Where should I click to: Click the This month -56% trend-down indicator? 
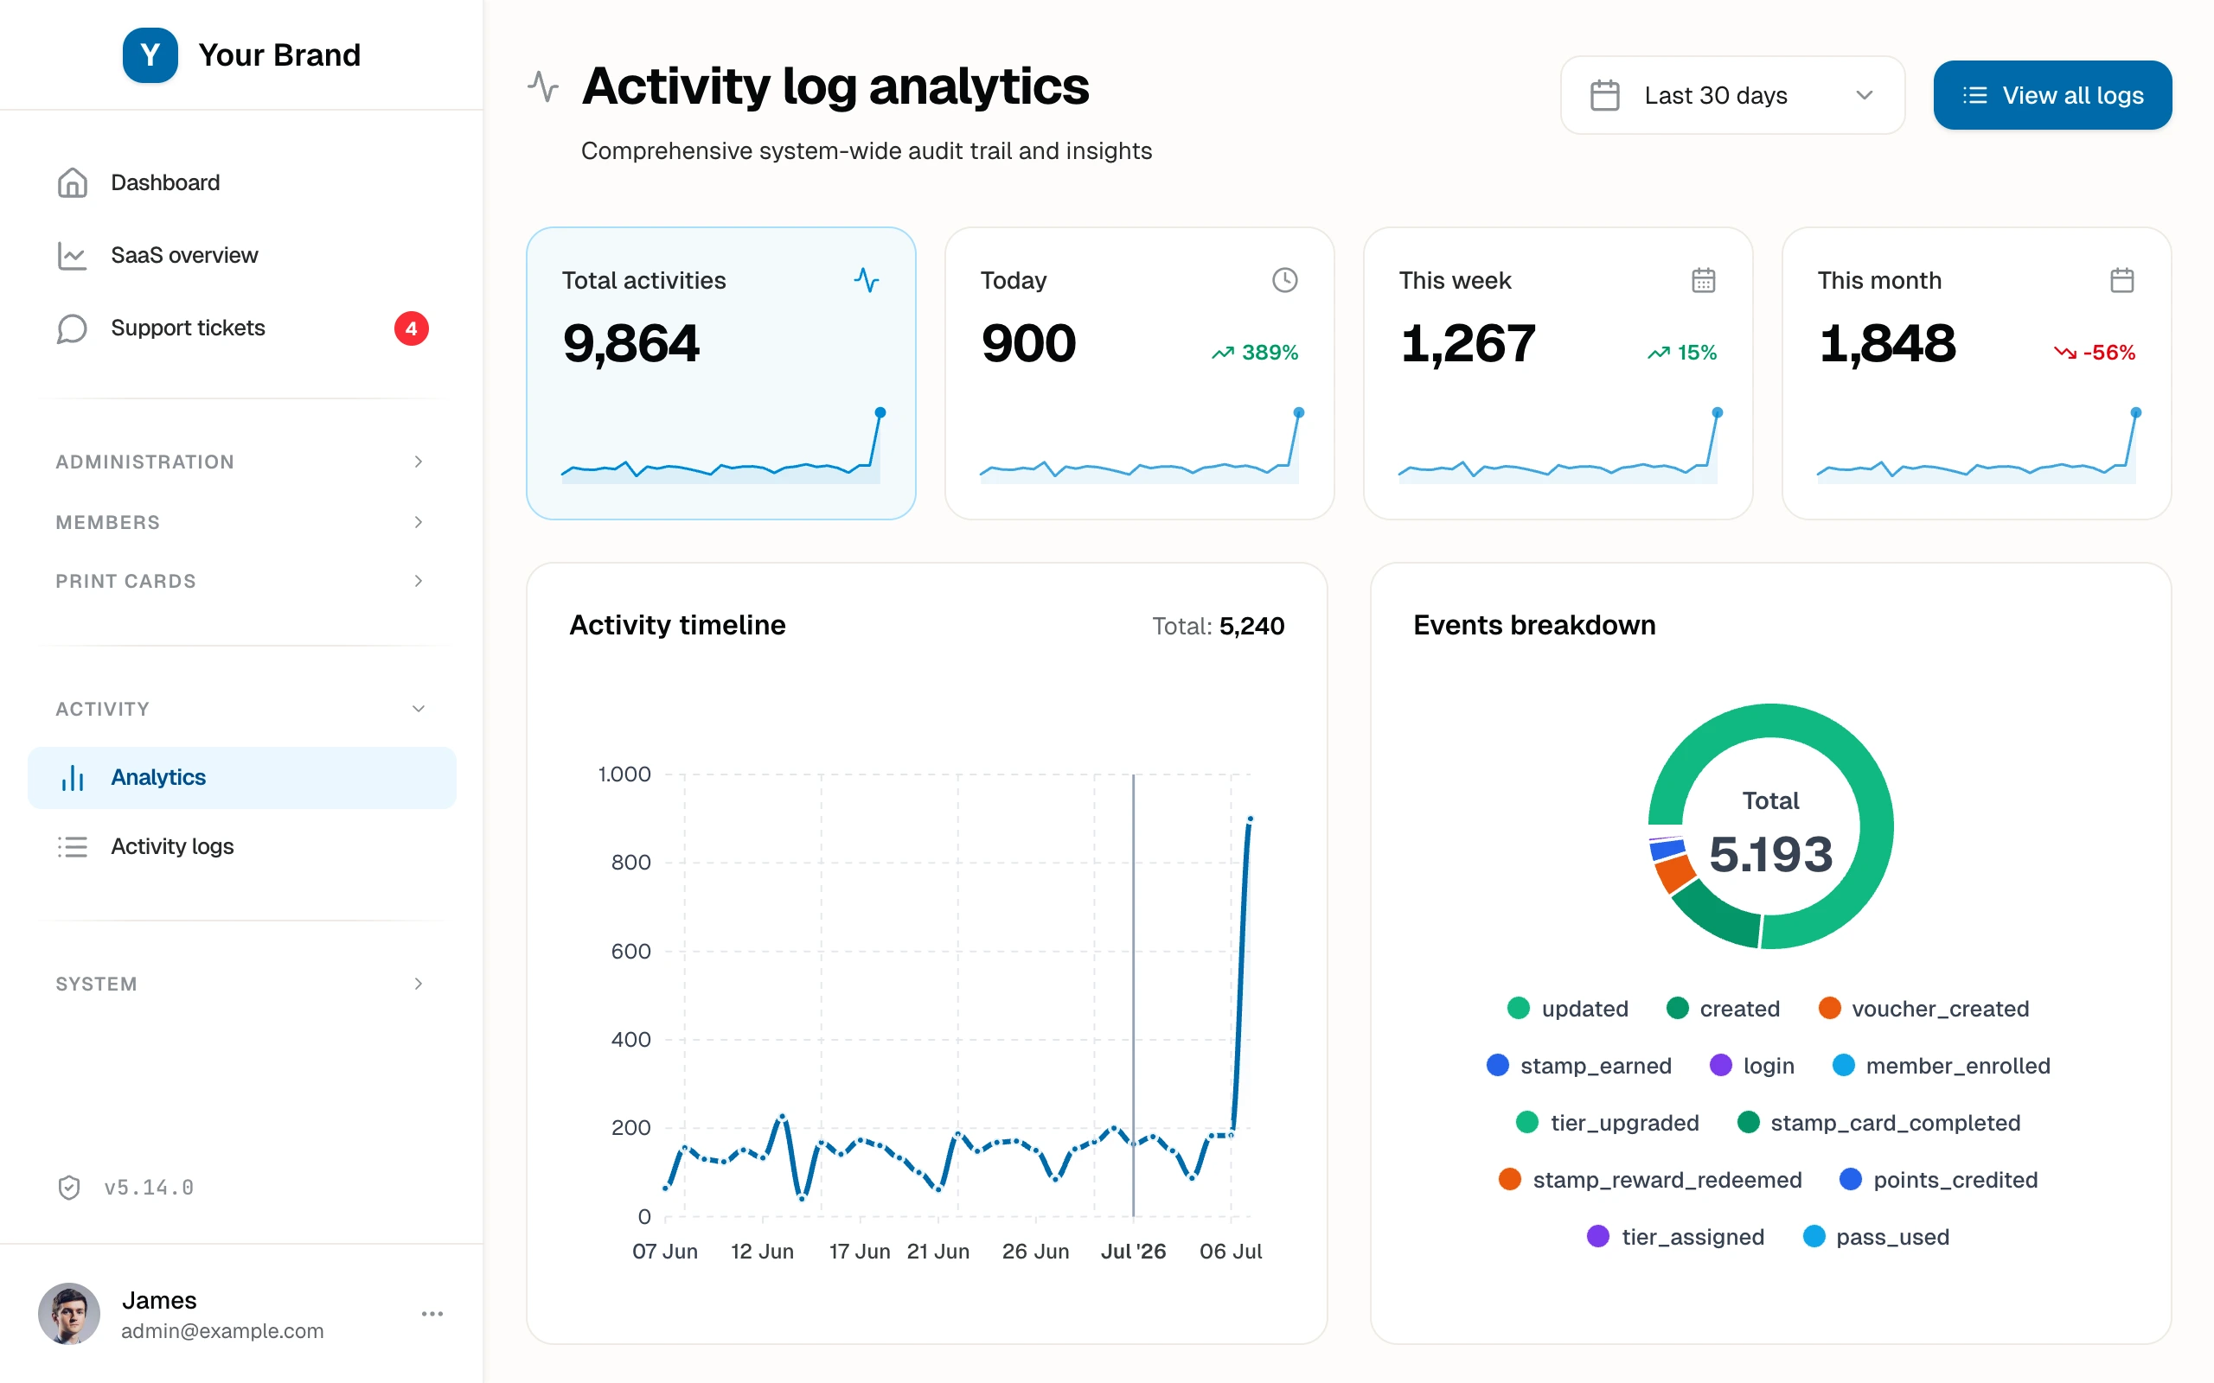(2094, 353)
